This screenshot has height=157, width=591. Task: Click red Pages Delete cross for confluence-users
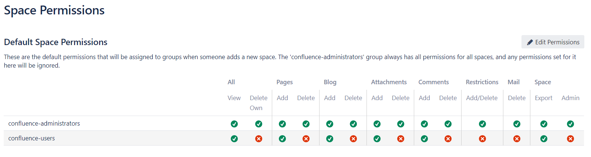click(x=306, y=139)
